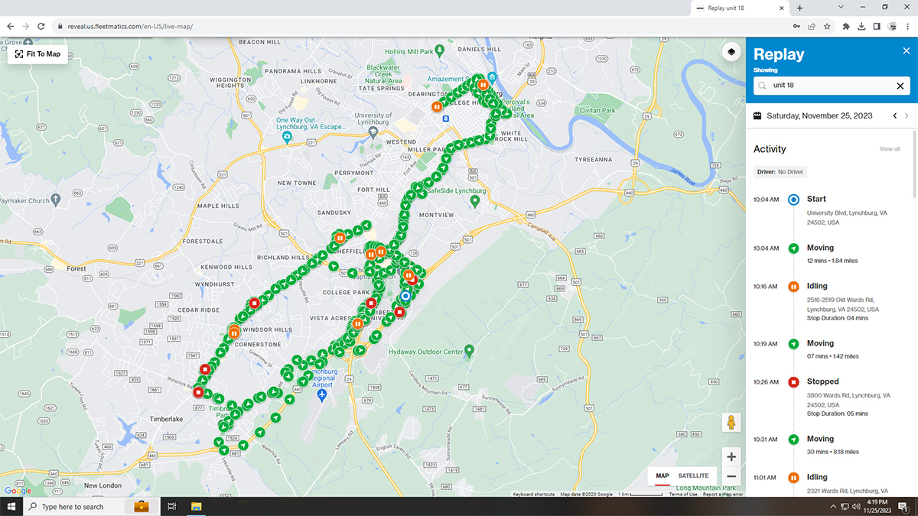Select the Replay unit 18 browser tab
Viewport: 918px width, 516px height.
click(734, 8)
